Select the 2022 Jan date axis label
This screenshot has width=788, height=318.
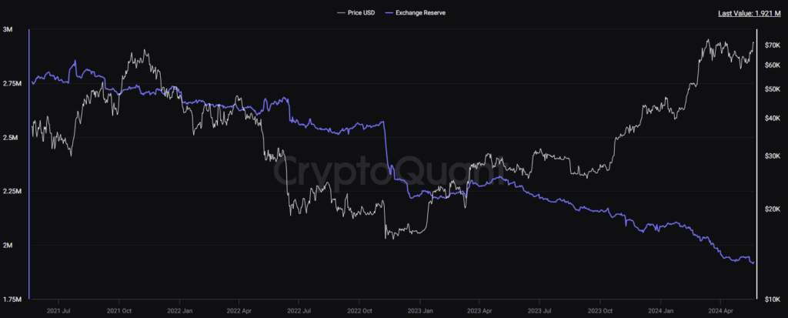tap(179, 312)
